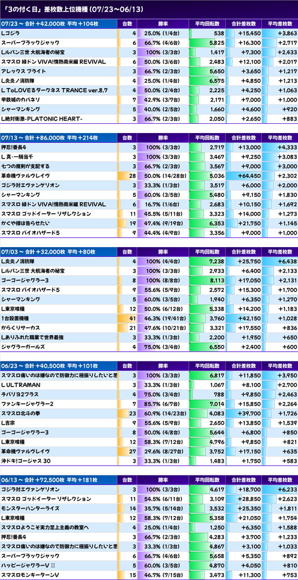The image size is (298, 580).
Task: Click total difference value +64,450
Action: [x=249, y=176]
